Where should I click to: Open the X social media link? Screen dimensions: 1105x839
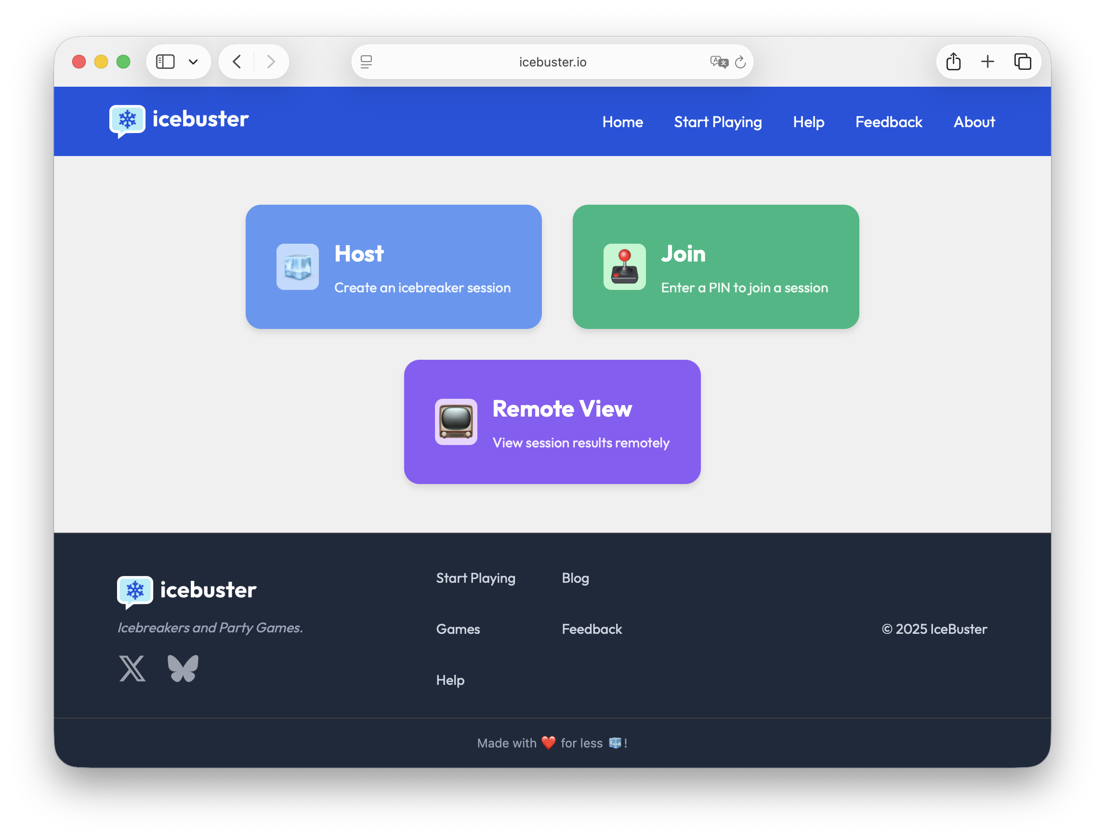click(132, 668)
